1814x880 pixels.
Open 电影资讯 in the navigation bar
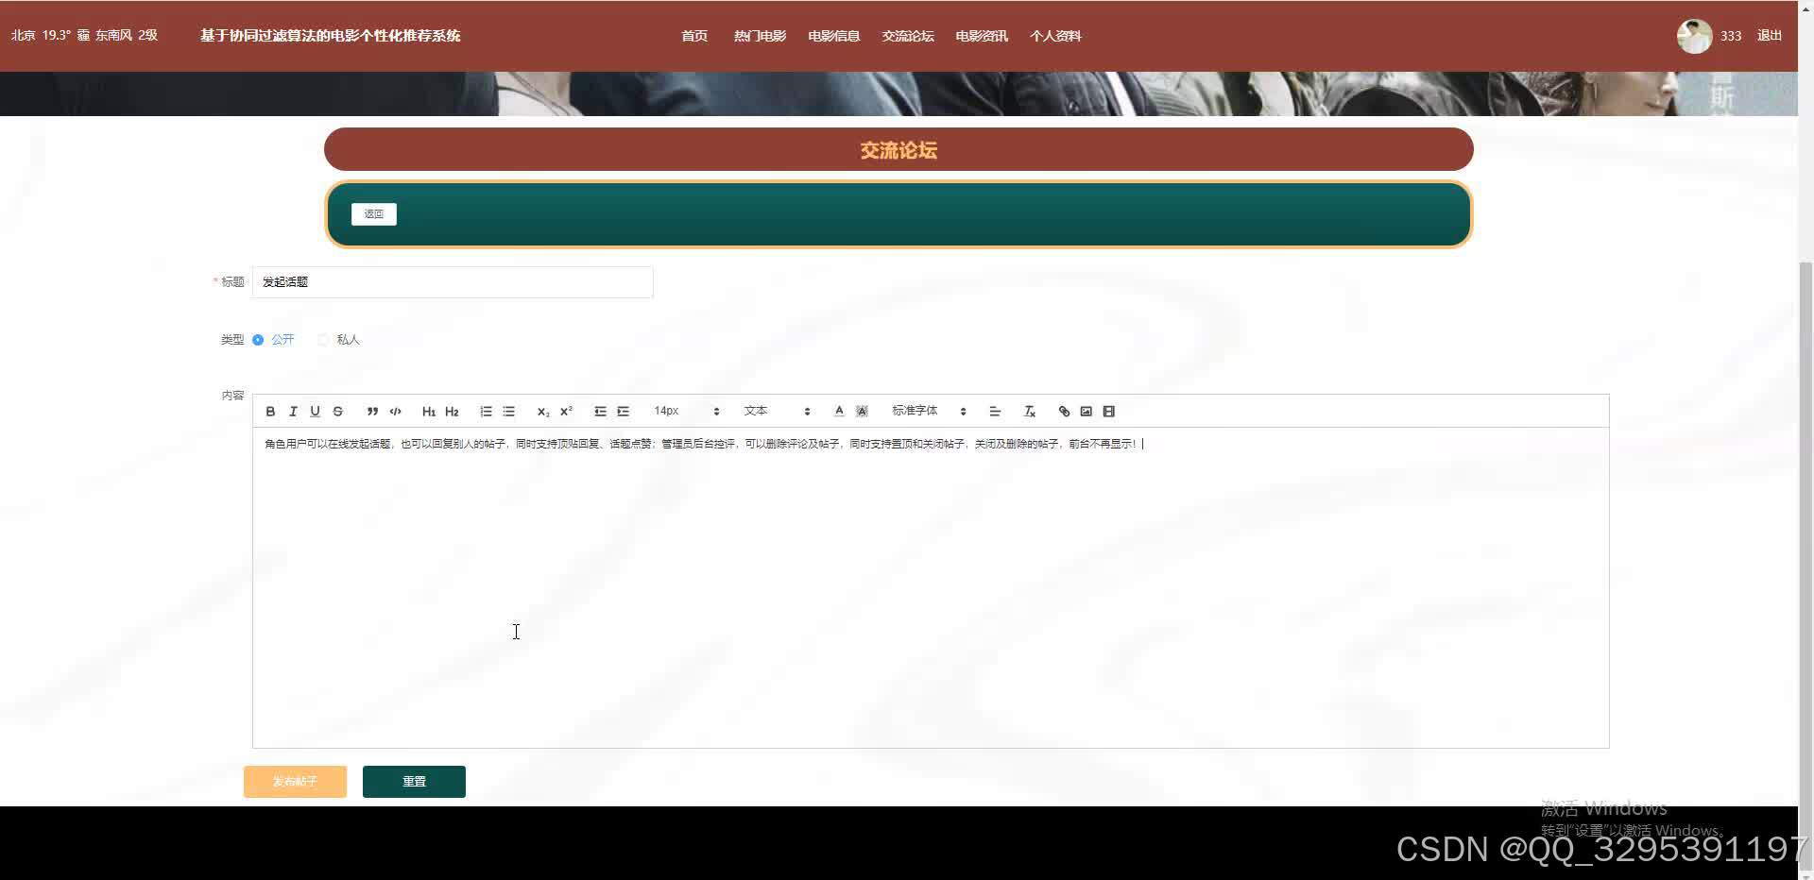982,36
